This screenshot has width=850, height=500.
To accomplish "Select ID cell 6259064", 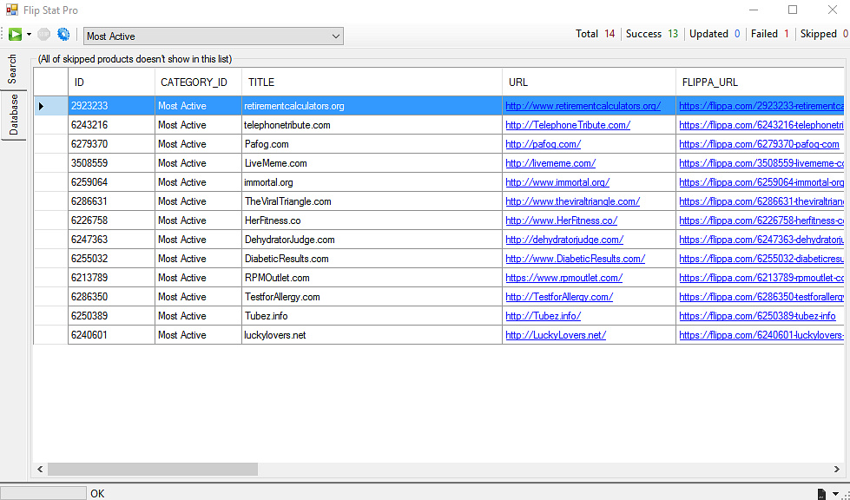I will pyautogui.click(x=112, y=182).
